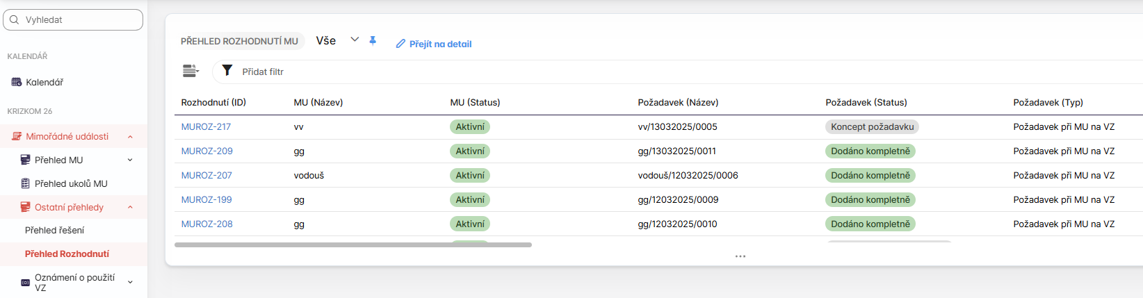Expand the Přehled MU submenu chevron
The width and height of the screenshot is (1143, 298).
[x=130, y=160]
